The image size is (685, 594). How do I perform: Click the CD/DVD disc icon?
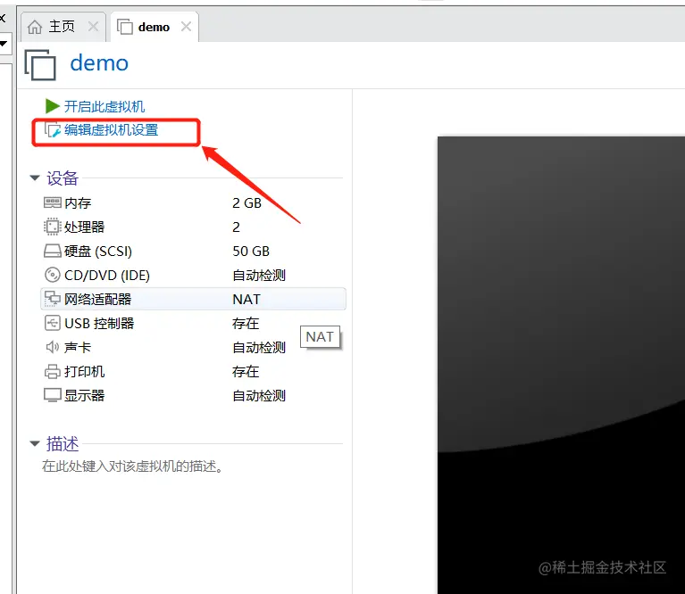(x=53, y=275)
